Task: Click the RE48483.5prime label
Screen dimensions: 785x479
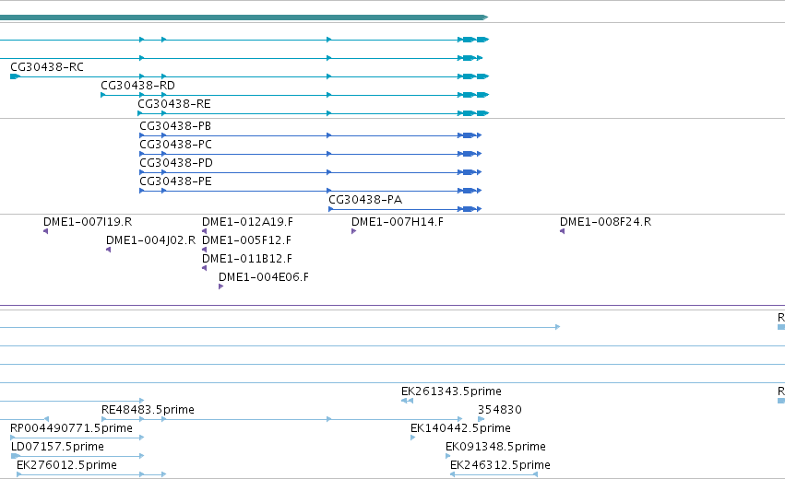Action: pos(148,410)
